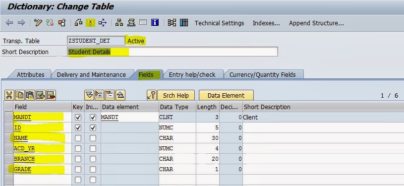Screen dimensions: 404x186
Task: Expand all includes icon
Action: pyautogui.click(x=89, y=95)
